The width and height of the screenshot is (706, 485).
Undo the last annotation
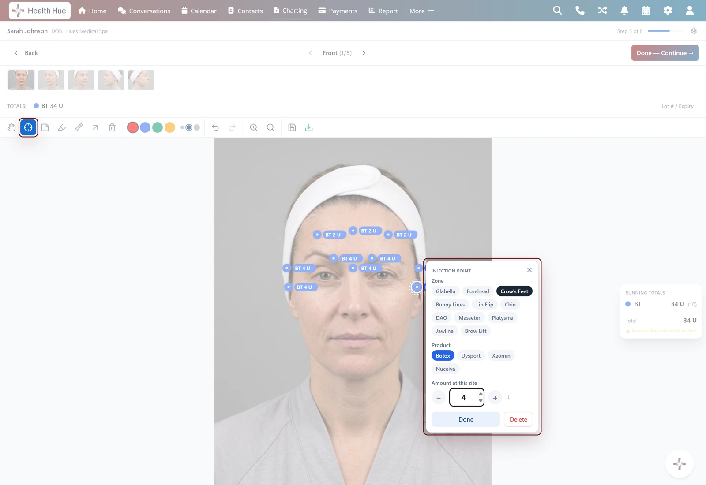215,127
